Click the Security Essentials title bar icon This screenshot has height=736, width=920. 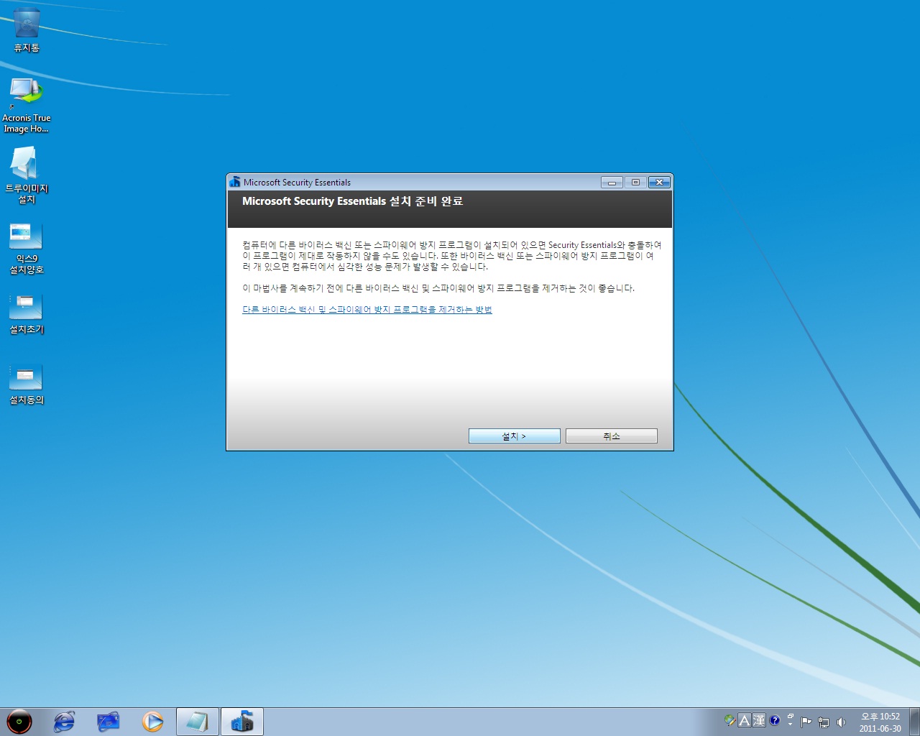pyautogui.click(x=234, y=182)
